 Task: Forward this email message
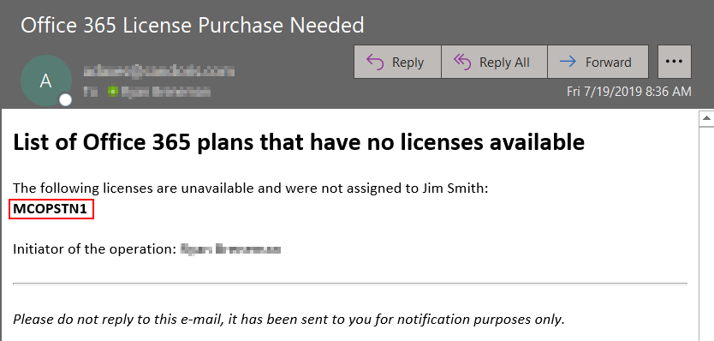pos(598,62)
